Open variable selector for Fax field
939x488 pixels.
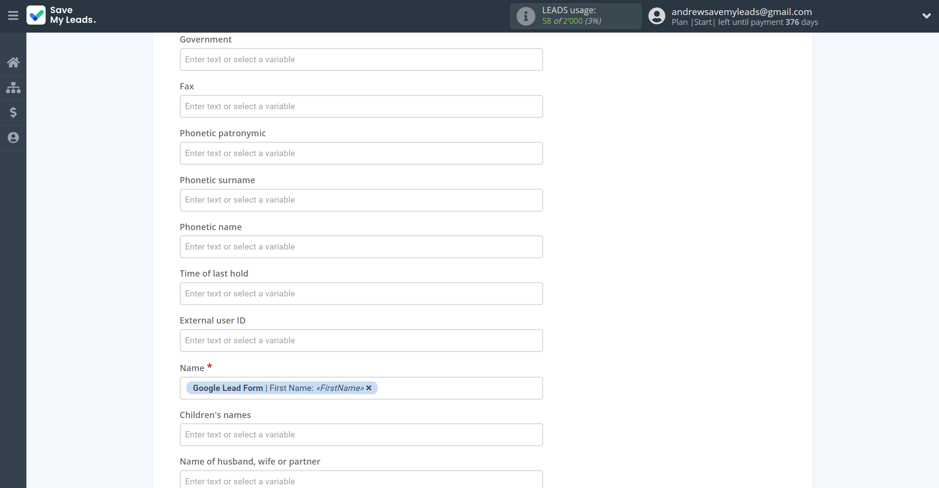(x=361, y=106)
